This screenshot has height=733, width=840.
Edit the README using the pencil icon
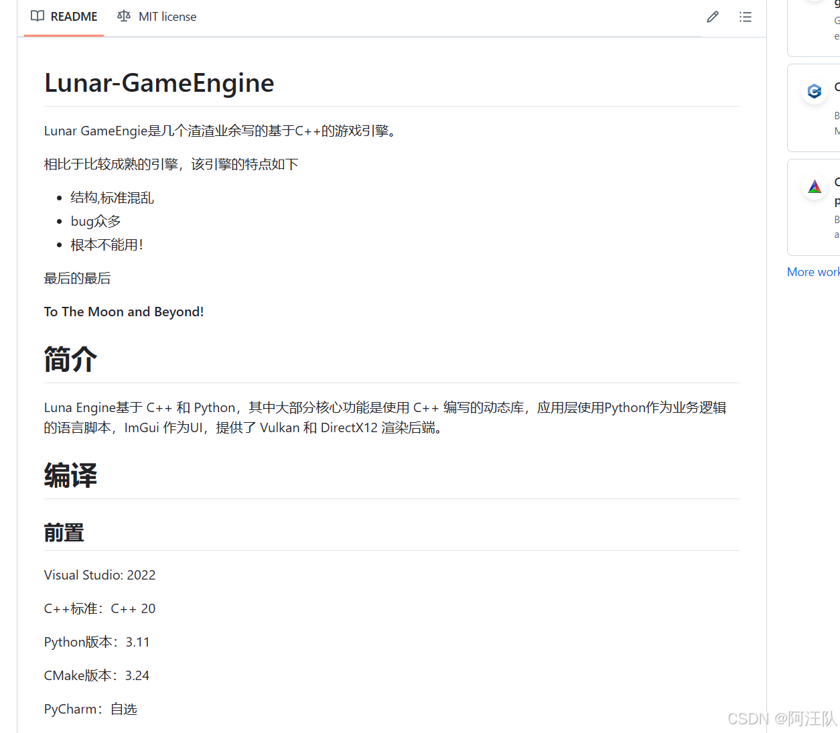[712, 17]
